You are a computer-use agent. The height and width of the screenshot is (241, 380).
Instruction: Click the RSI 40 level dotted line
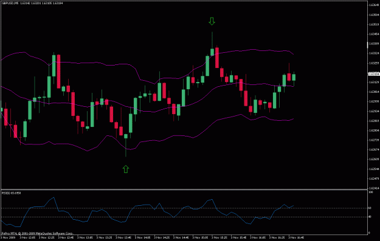184,217
